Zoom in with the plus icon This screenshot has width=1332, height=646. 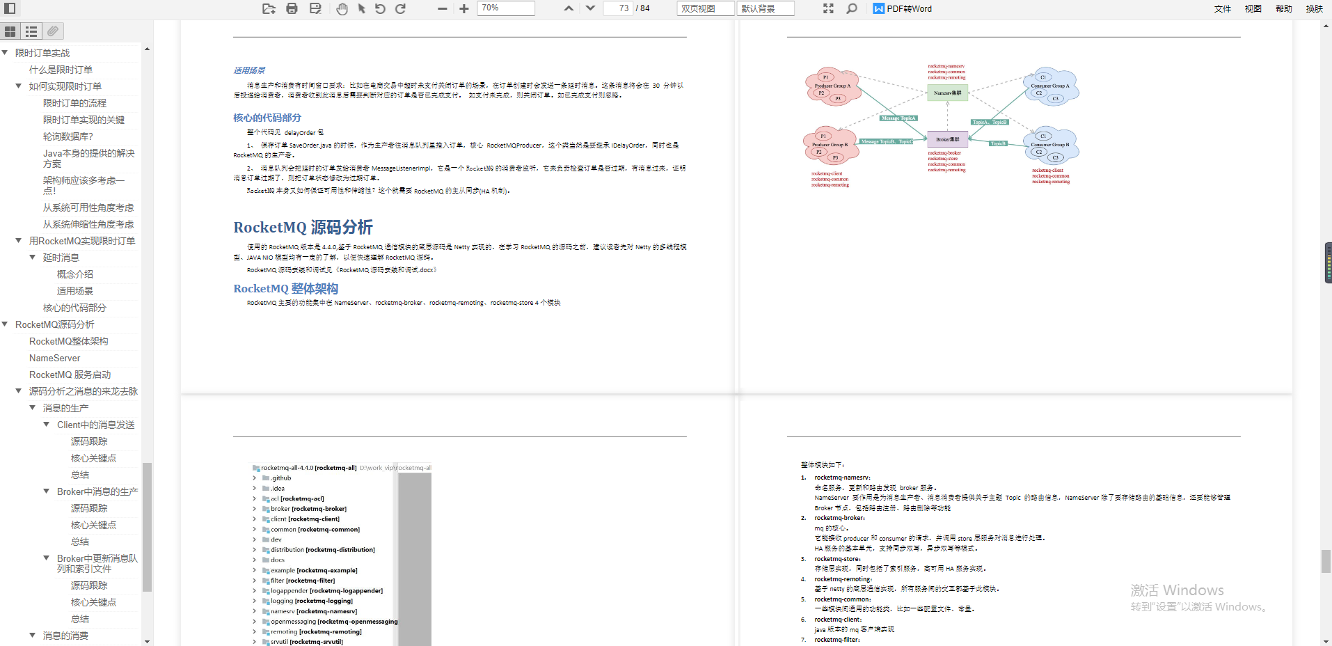click(464, 8)
